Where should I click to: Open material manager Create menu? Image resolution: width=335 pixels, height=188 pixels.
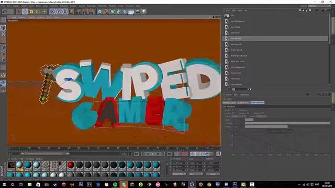(x=14, y=159)
